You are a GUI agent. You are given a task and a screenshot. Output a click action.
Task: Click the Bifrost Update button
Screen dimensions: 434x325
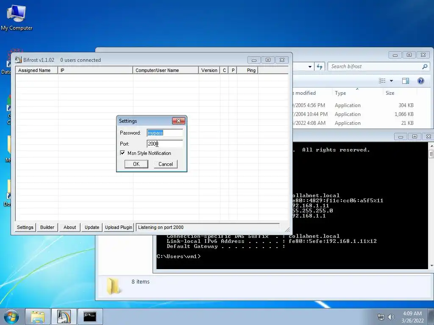point(92,227)
